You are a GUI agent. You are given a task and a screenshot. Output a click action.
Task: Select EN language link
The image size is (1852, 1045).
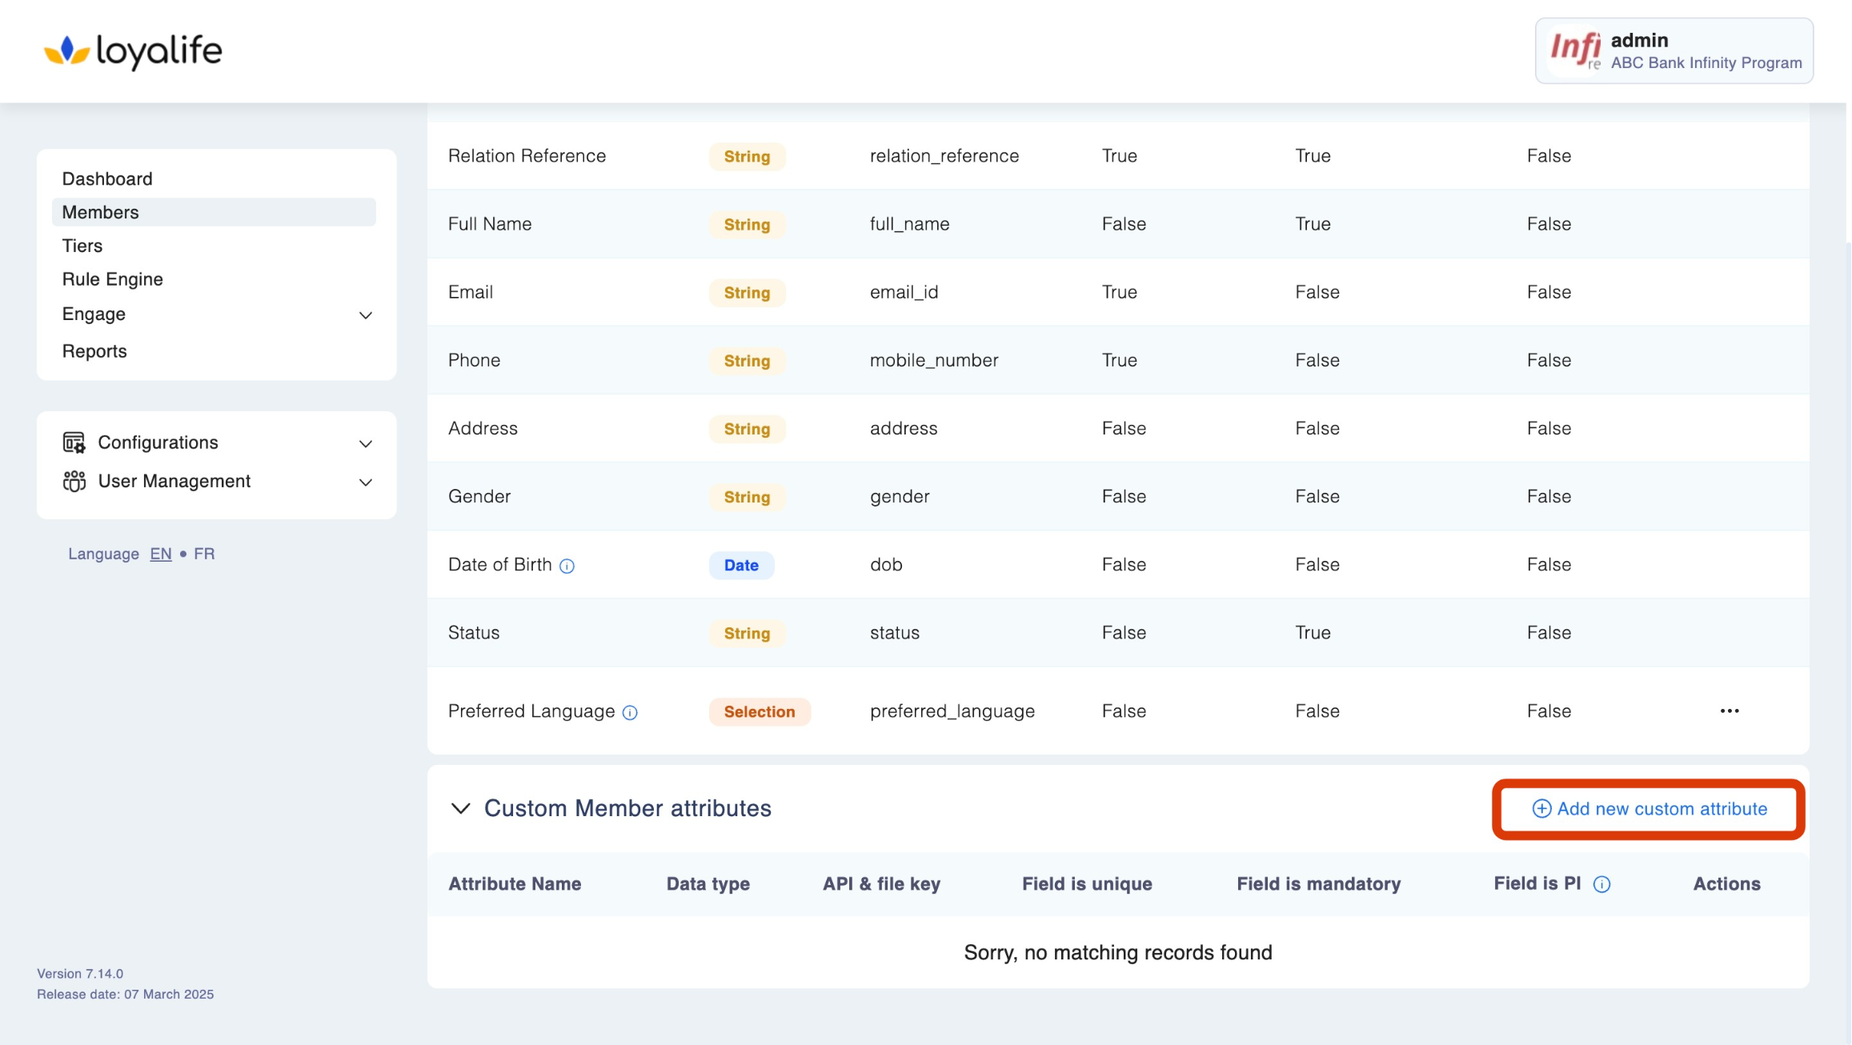tap(160, 554)
